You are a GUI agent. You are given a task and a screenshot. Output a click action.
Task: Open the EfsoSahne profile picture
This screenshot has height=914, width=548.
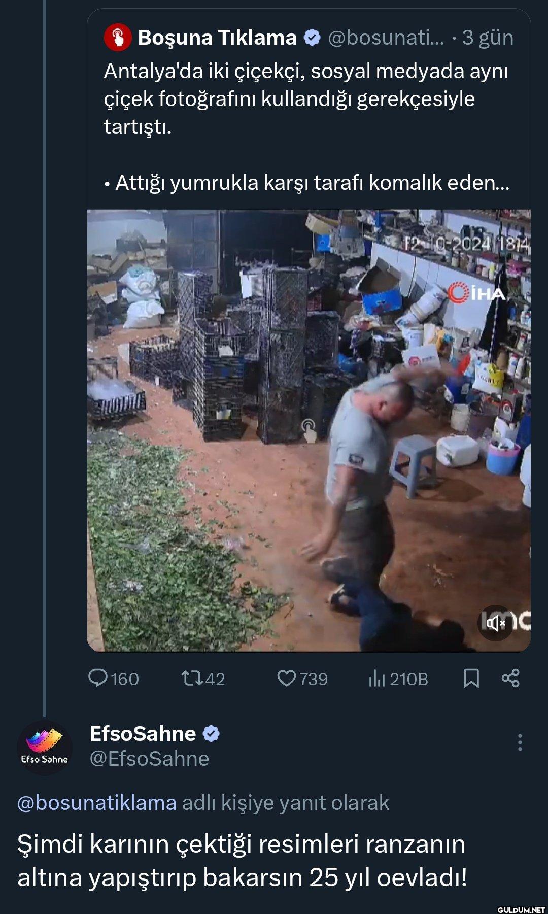(45, 747)
